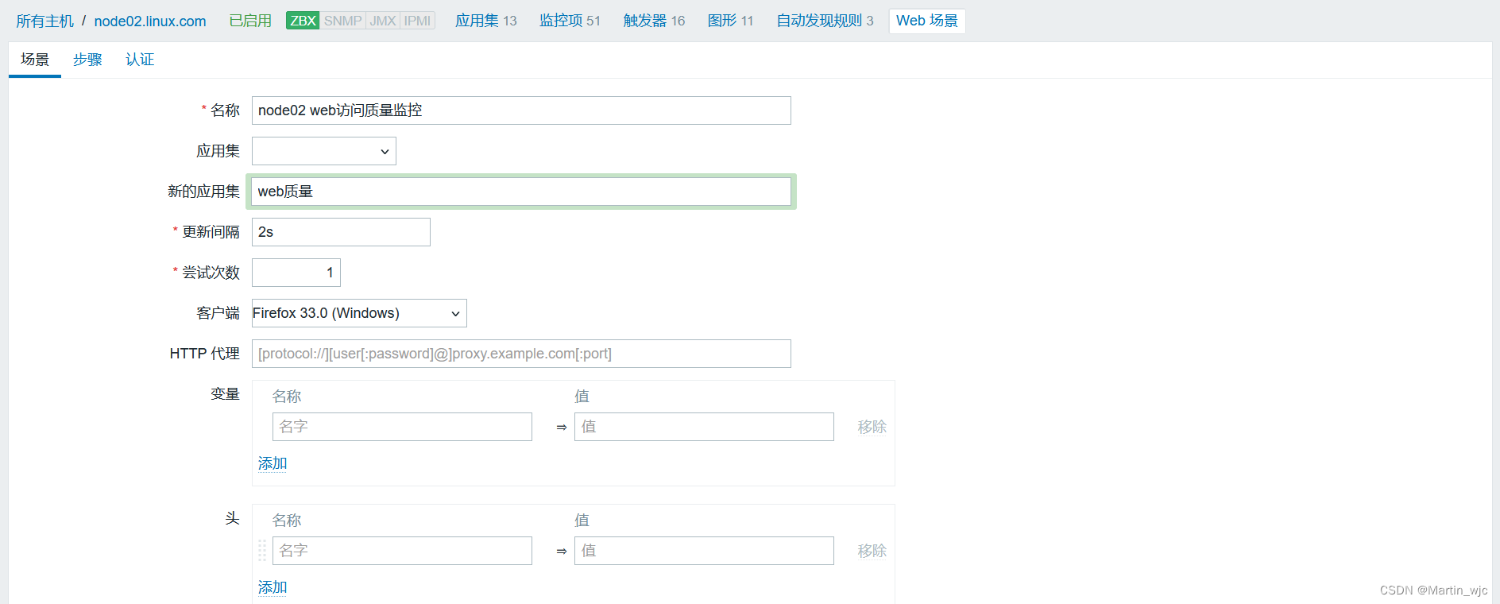Click the 名称 field with node02 web访问质量监控
Viewport: 1500px width, 604px height.
point(521,110)
